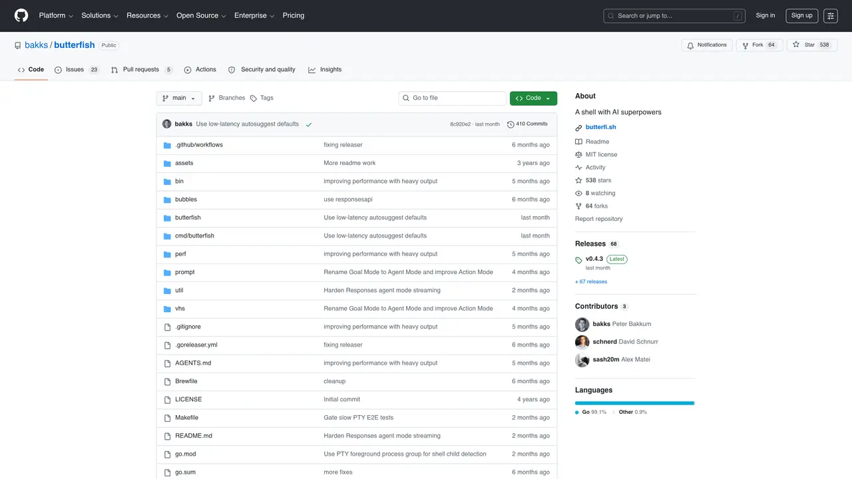The width and height of the screenshot is (852, 479).
Task: Click the folder icon beside assets
Action: tap(168, 163)
